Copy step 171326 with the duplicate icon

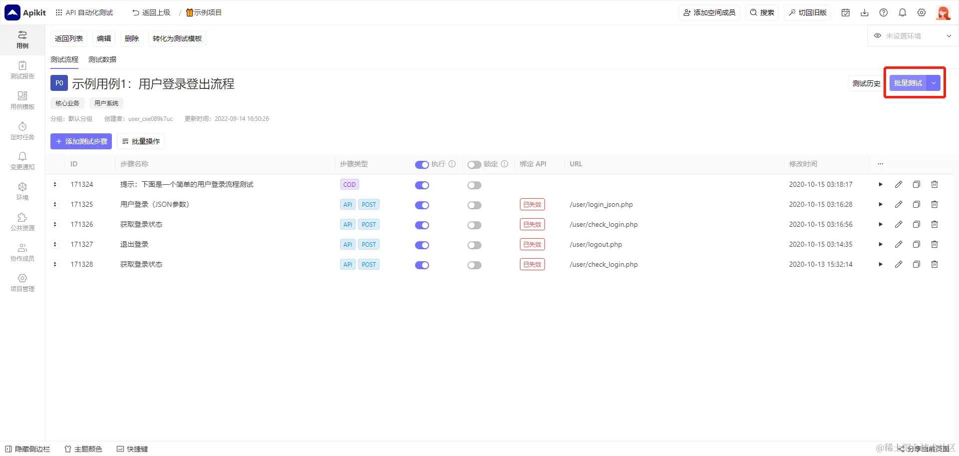[917, 224]
